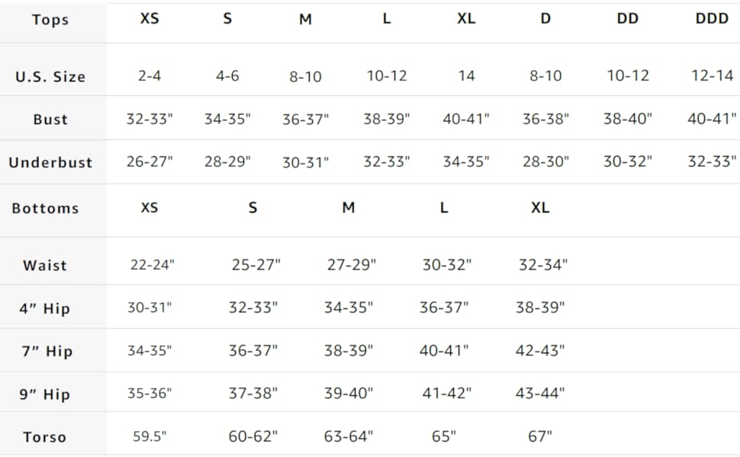Click the 36-38" bust value for D
This screenshot has width=740, height=457.
point(545,119)
